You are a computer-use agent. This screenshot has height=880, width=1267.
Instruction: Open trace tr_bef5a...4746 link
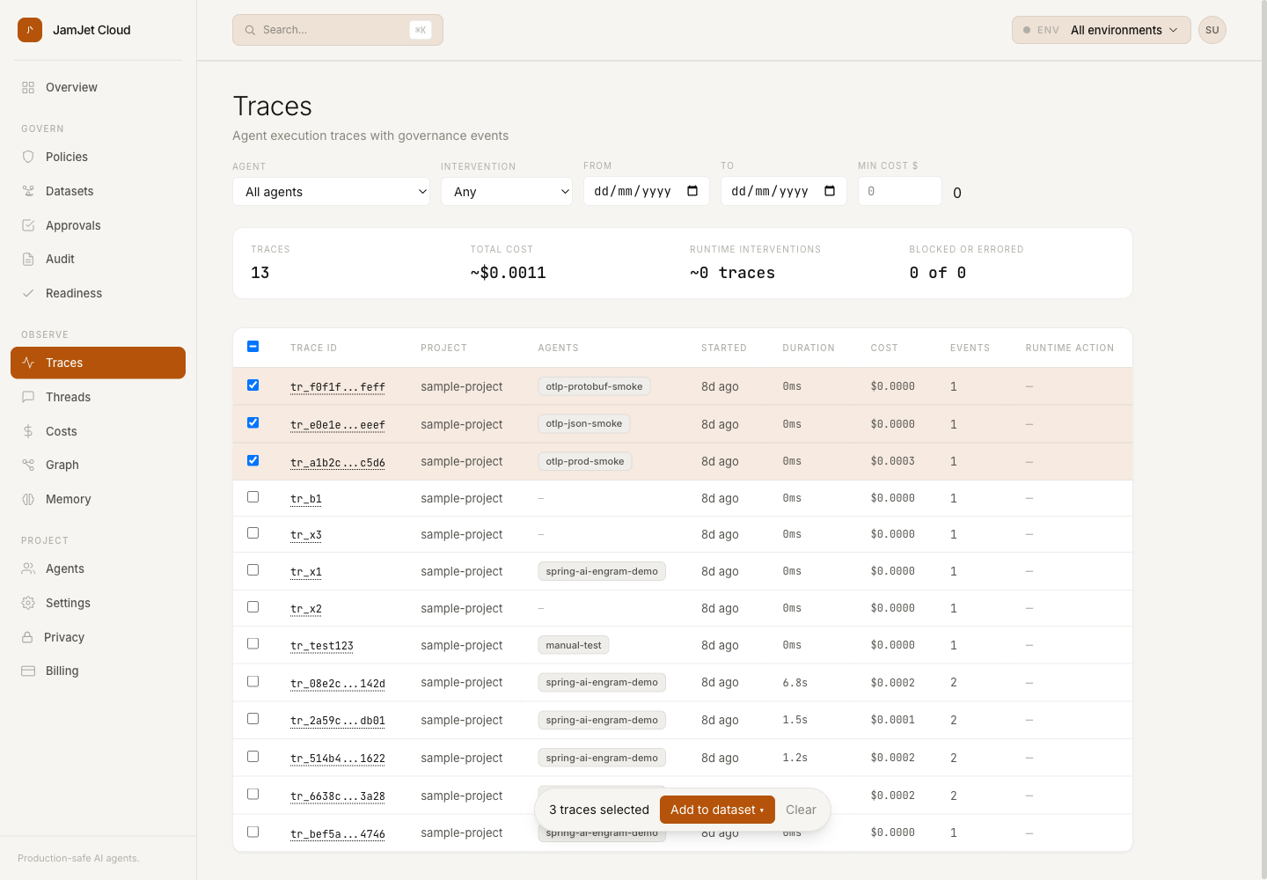pyautogui.click(x=338, y=834)
